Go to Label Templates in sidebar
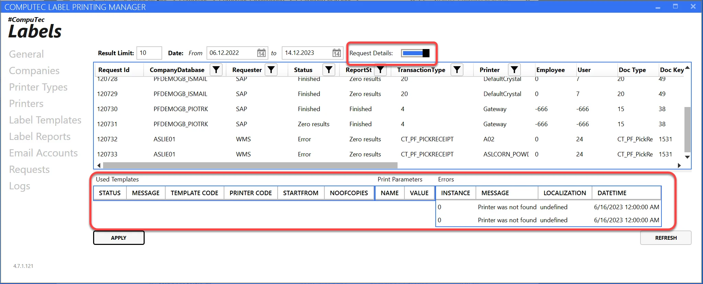703x284 pixels. 45,120
